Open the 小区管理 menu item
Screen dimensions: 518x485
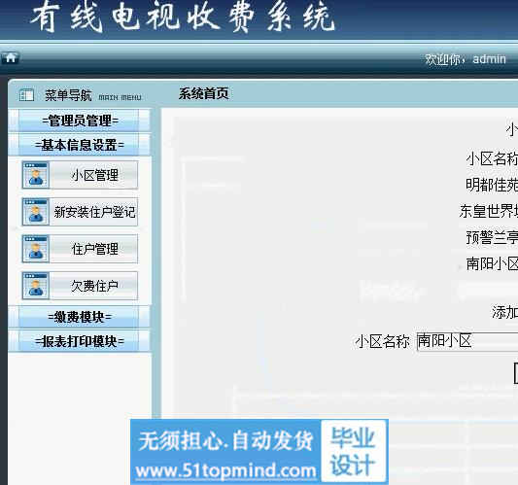point(94,175)
